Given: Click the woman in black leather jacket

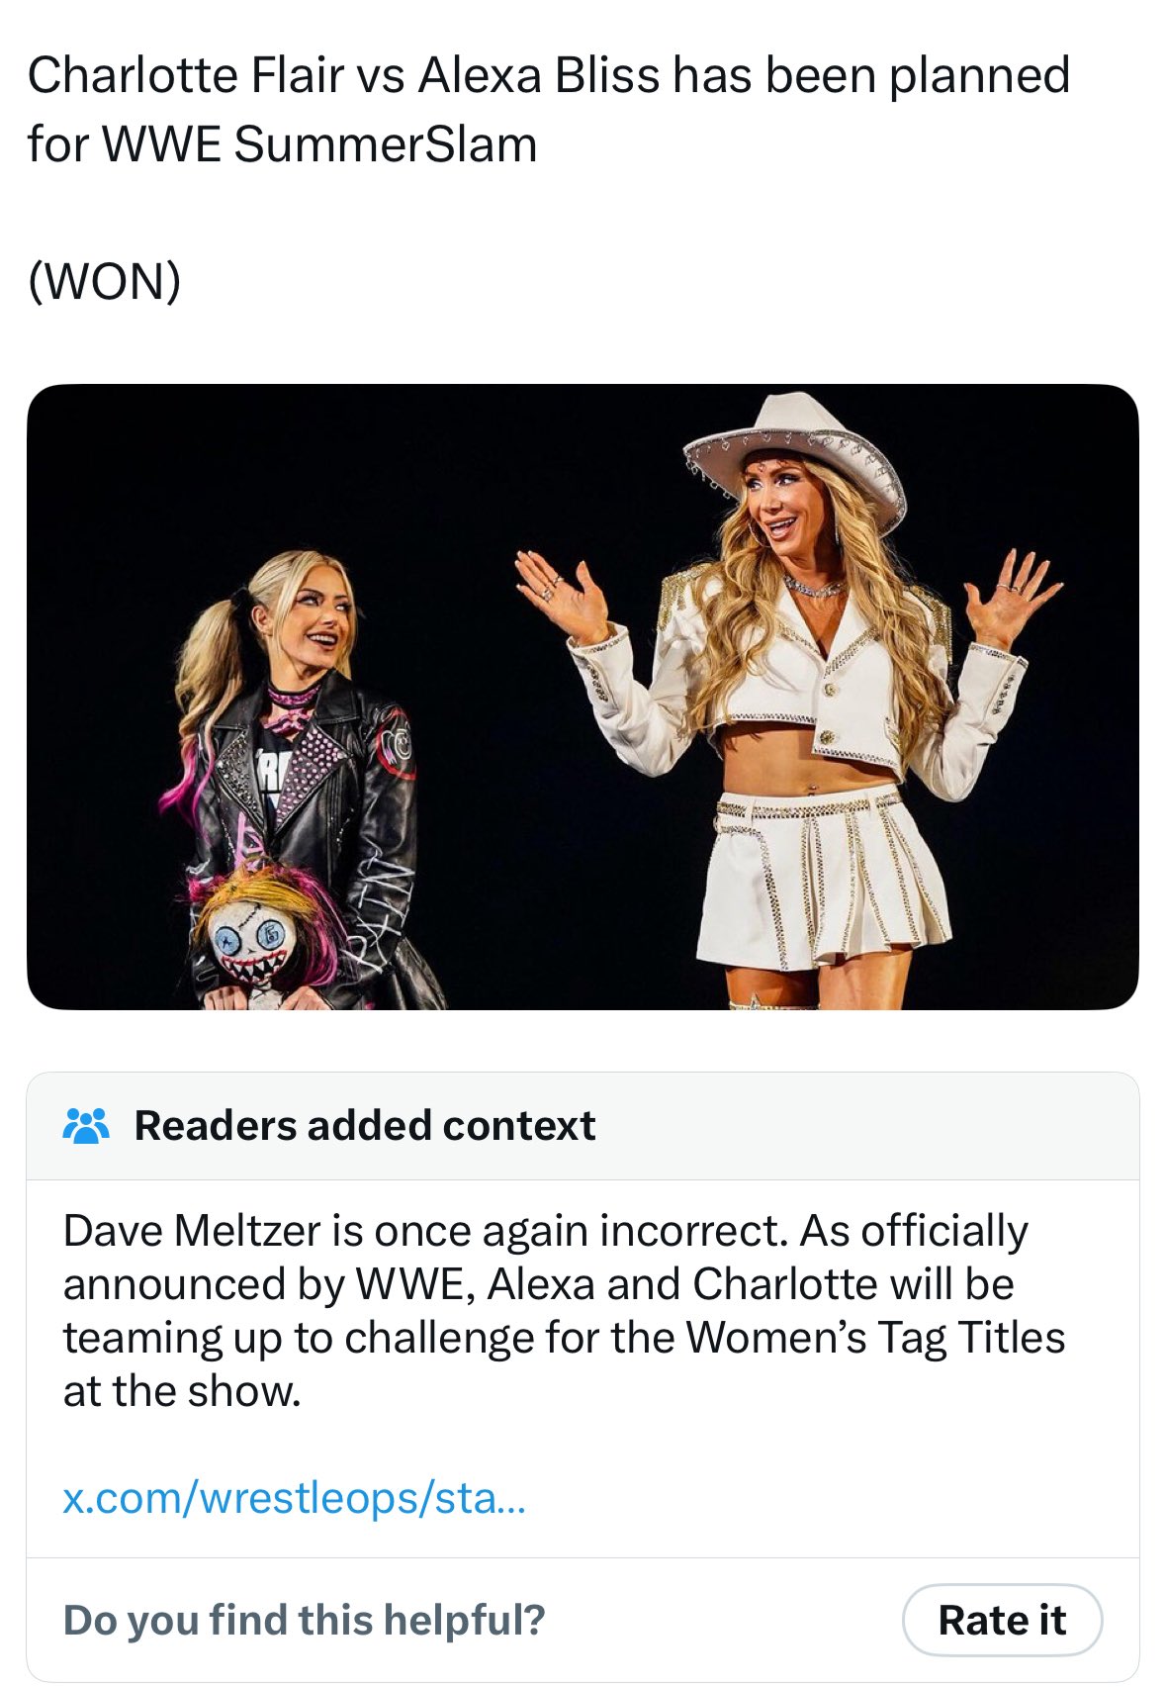Looking at the screenshot, I should (297, 782).
